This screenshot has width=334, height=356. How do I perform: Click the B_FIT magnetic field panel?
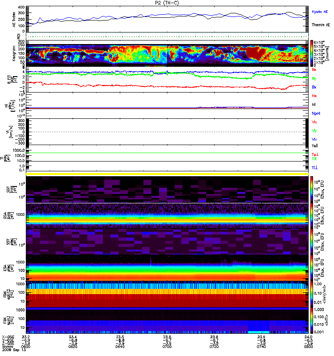click(167, 80)
